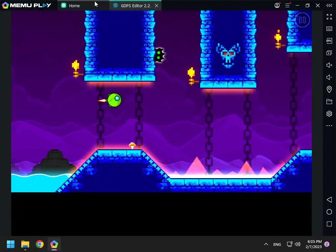This screenshot has width=336, height=252.
Task: Change the ENG input language
Action: pyautogui.click(x=277, y=244)
